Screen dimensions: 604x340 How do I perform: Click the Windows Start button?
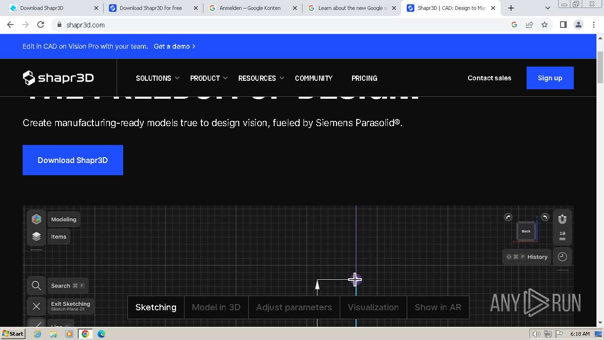[13, 334]
